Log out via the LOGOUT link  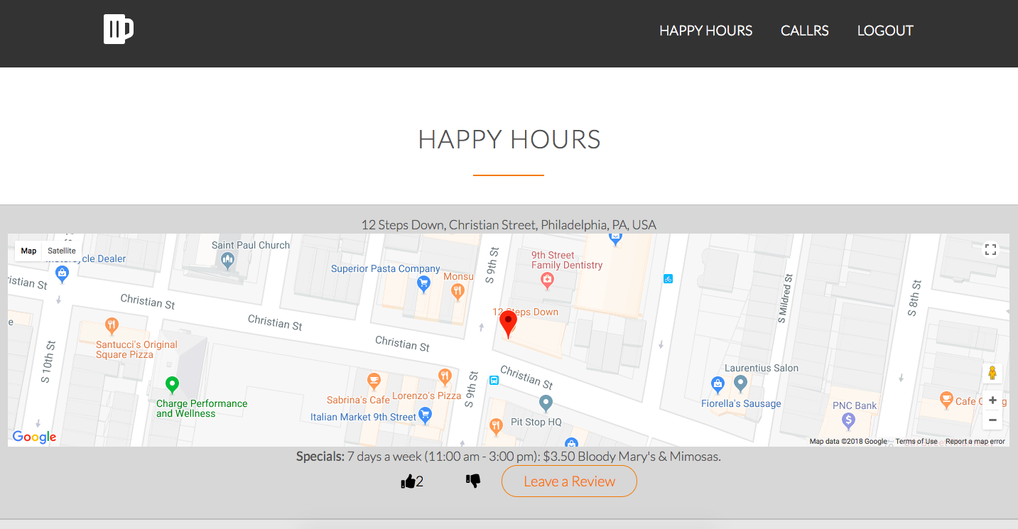[x=885, y=31]
